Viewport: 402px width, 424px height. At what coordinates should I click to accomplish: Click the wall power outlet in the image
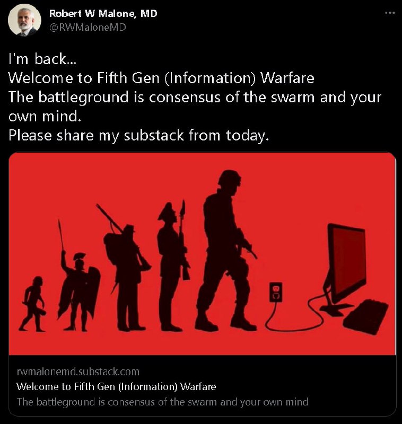[276, 292]
